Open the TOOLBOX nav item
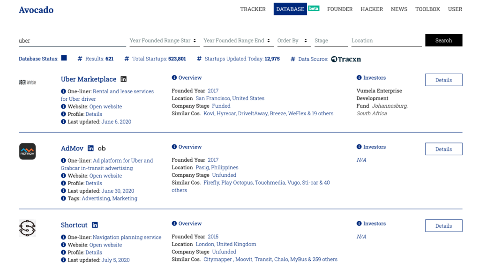The height and width of the screenshot is (269, 480). point(427,9)
